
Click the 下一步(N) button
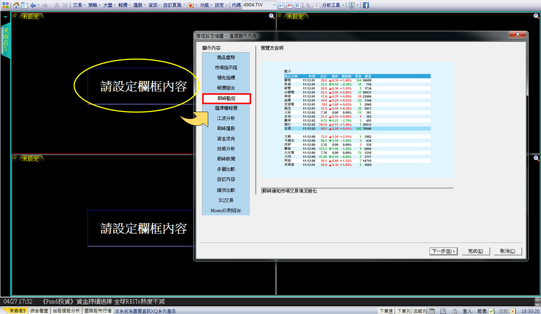[x=443, y=251]
